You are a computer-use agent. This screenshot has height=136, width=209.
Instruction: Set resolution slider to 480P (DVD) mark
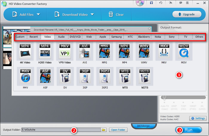174,102
